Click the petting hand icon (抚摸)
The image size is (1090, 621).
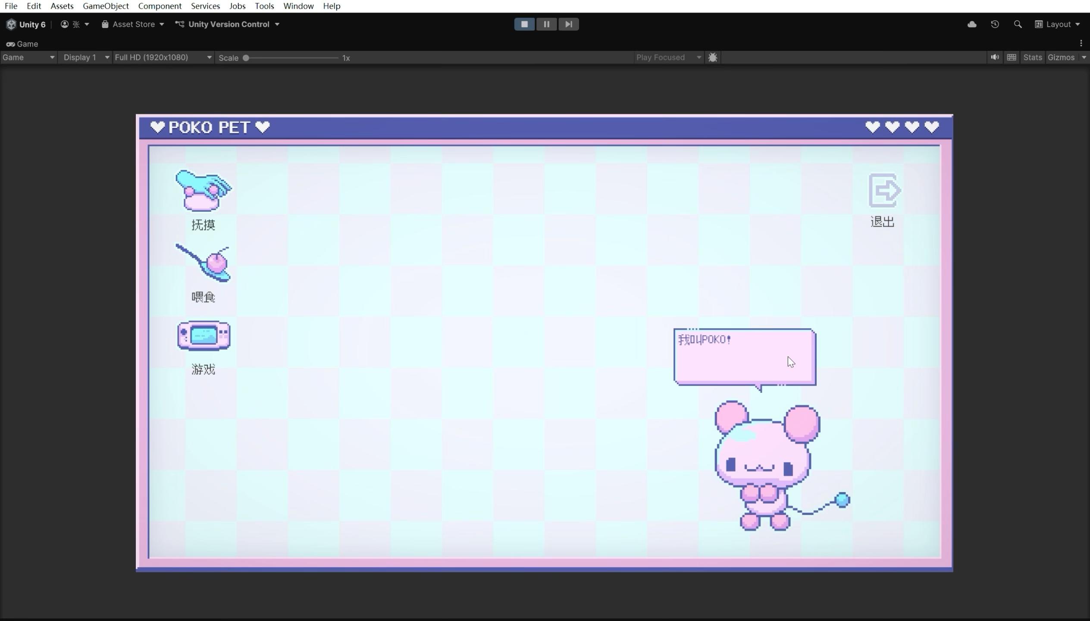point(203,191)
